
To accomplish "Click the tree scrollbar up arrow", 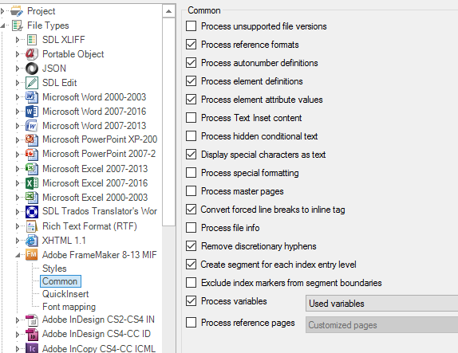I will [x=168, y=11].
